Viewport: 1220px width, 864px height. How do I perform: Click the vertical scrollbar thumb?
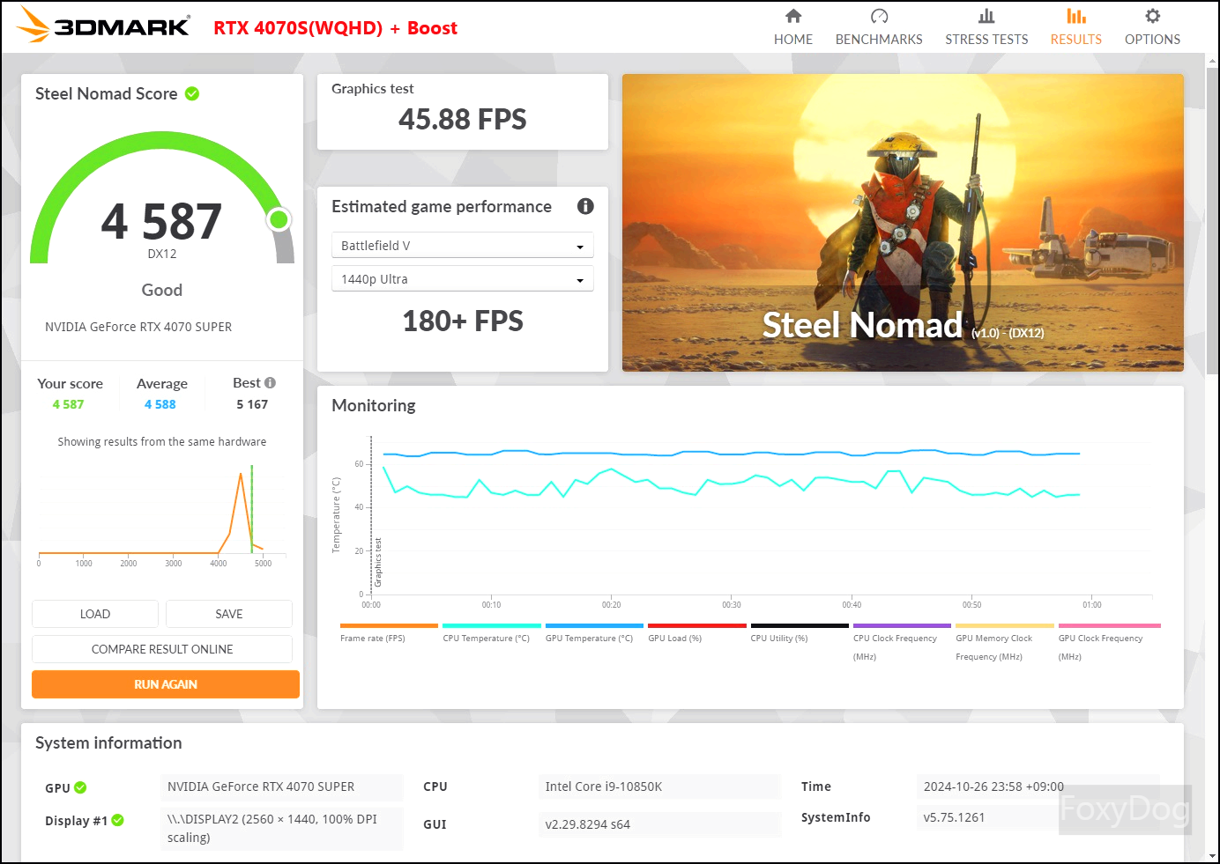point(1212,220)
